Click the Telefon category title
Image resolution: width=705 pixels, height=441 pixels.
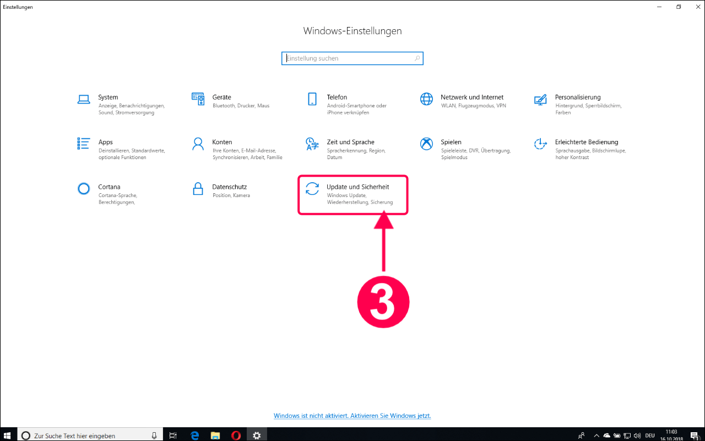[x=337, y=97]
